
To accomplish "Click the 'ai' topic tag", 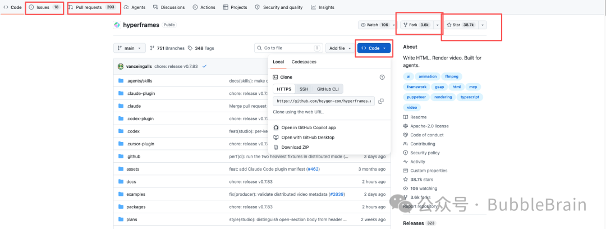I will 408,76.
